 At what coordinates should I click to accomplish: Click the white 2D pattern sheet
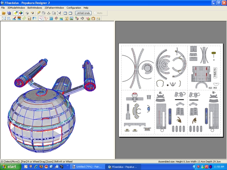coord(171,90)
